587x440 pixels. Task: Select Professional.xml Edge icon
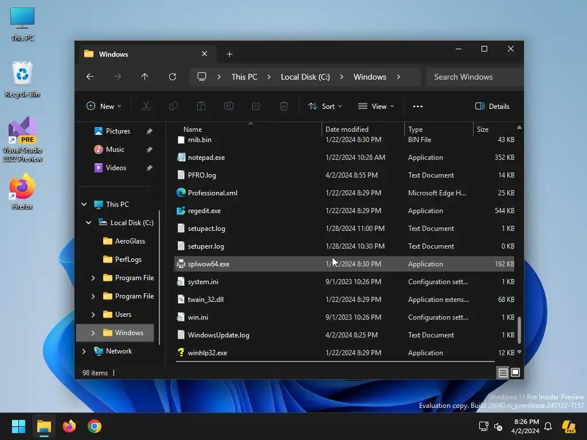(x=181, y=193)
